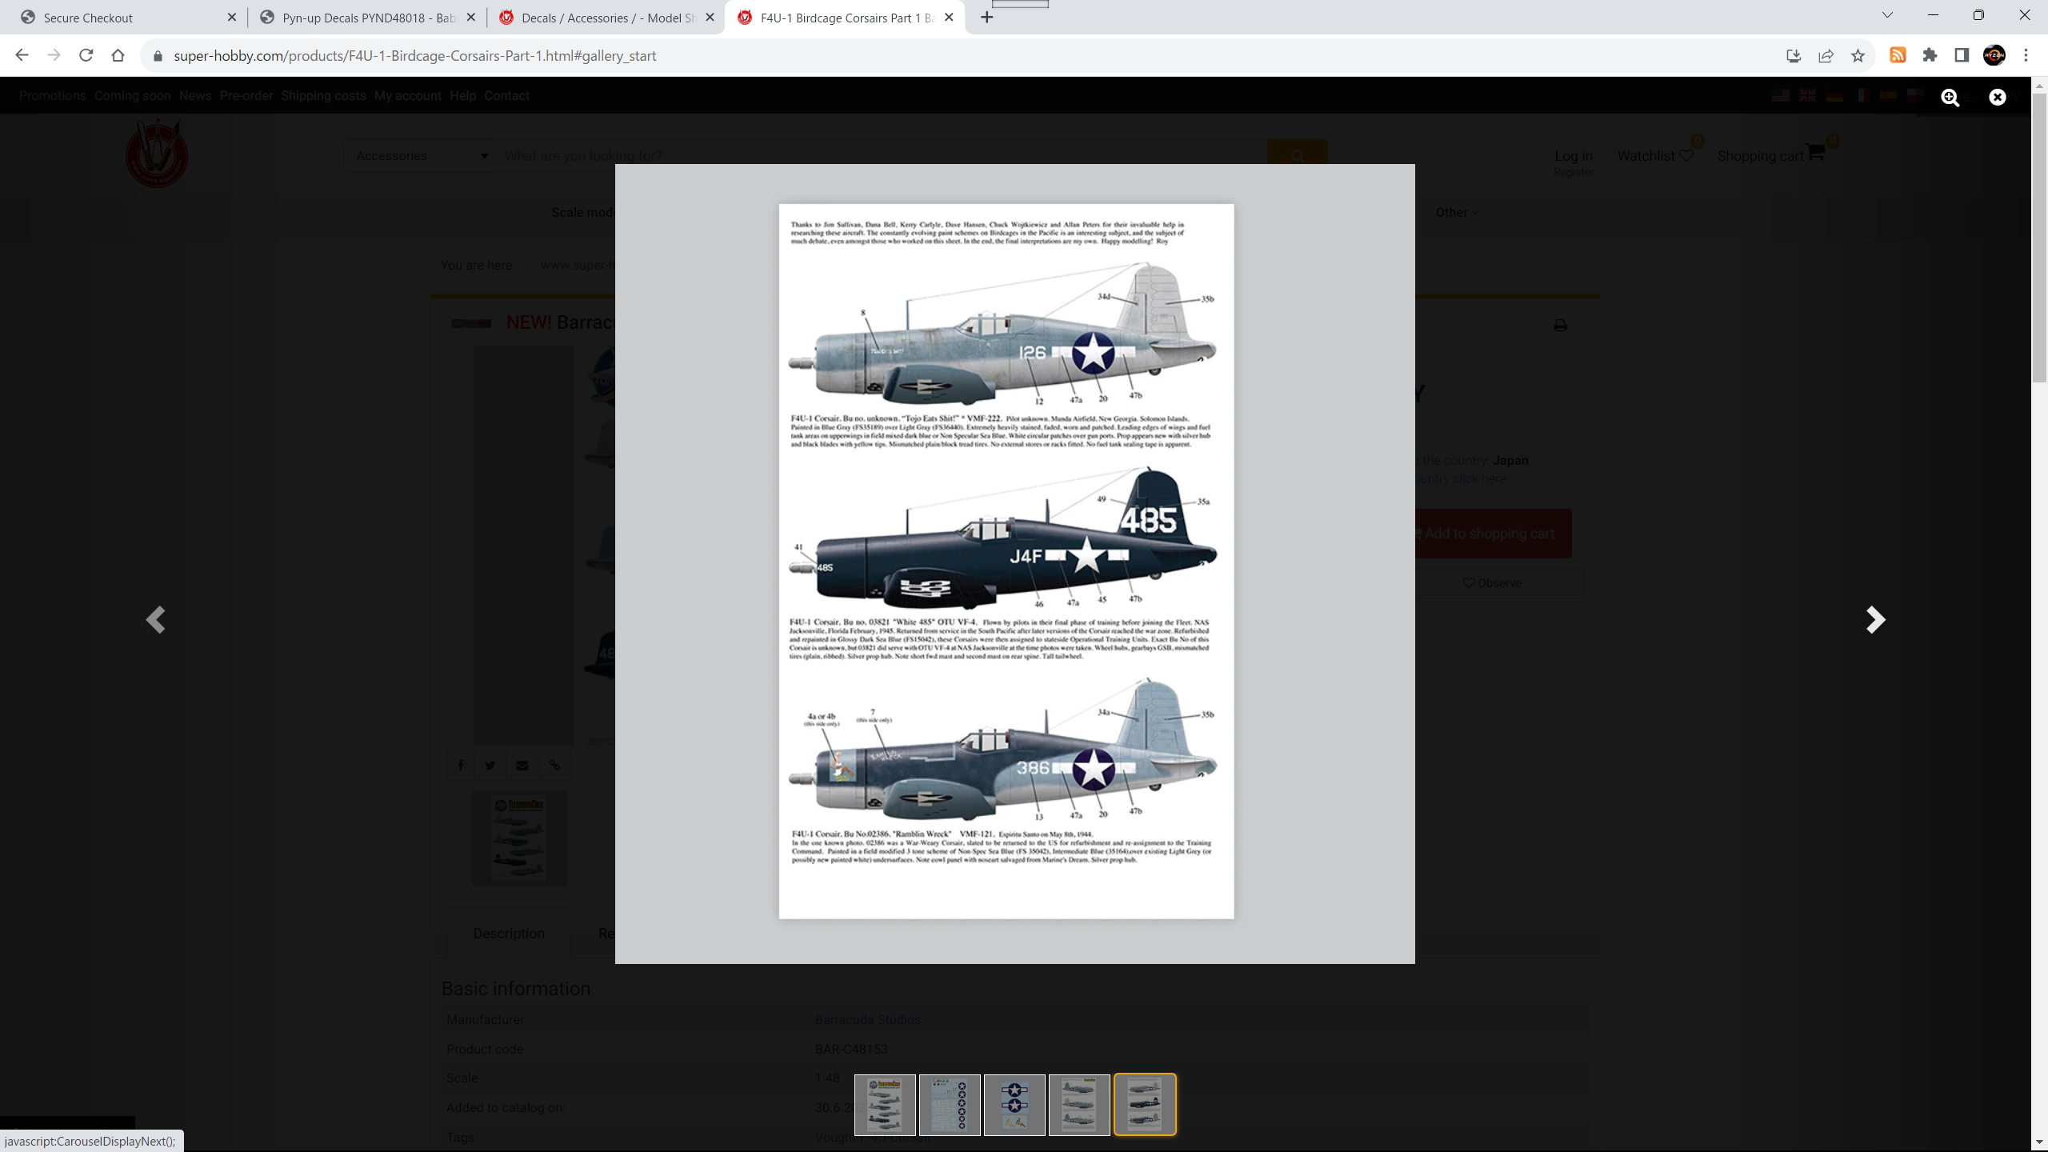The image size is (2048, 1152).
Task: Open Promotions in top menu
Action: (x=52, y=96)
